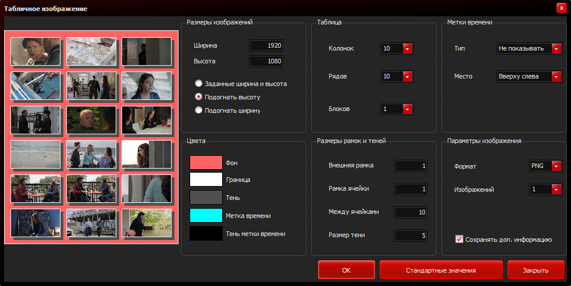571x286 pixels.
Task: Toggle 'Сохранять доп. информацию' checkbox
Action: tap(459, 239)
